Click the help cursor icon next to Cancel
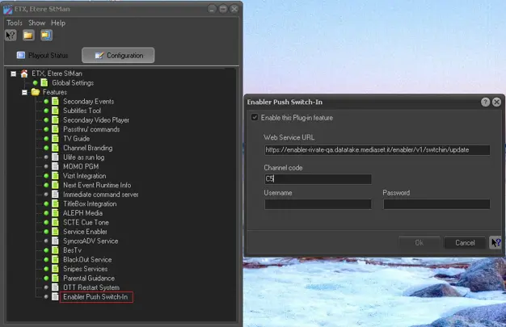Viewport: 506px width, 327px height. [x=495, y=242]
